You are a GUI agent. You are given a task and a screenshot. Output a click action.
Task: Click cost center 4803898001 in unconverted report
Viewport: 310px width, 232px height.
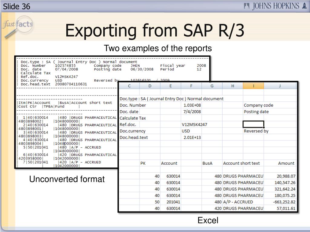tap(30, 129)
